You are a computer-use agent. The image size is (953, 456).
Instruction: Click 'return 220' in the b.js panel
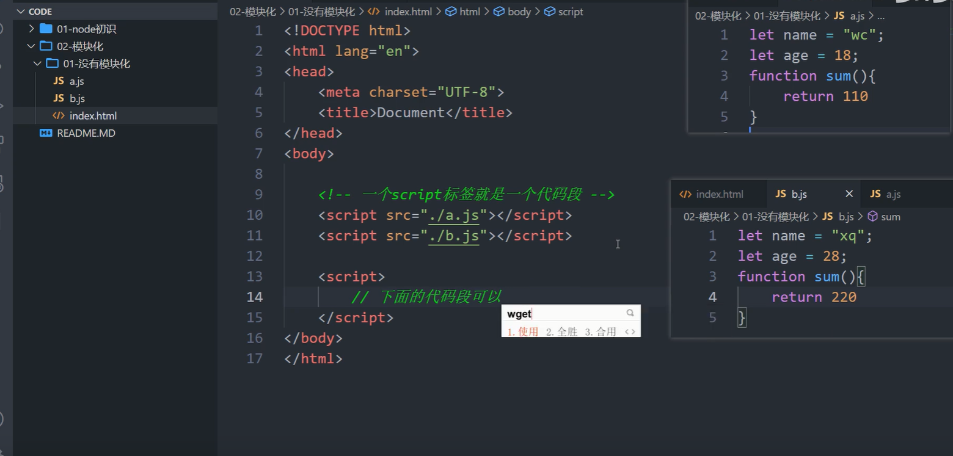pos(814,297)
